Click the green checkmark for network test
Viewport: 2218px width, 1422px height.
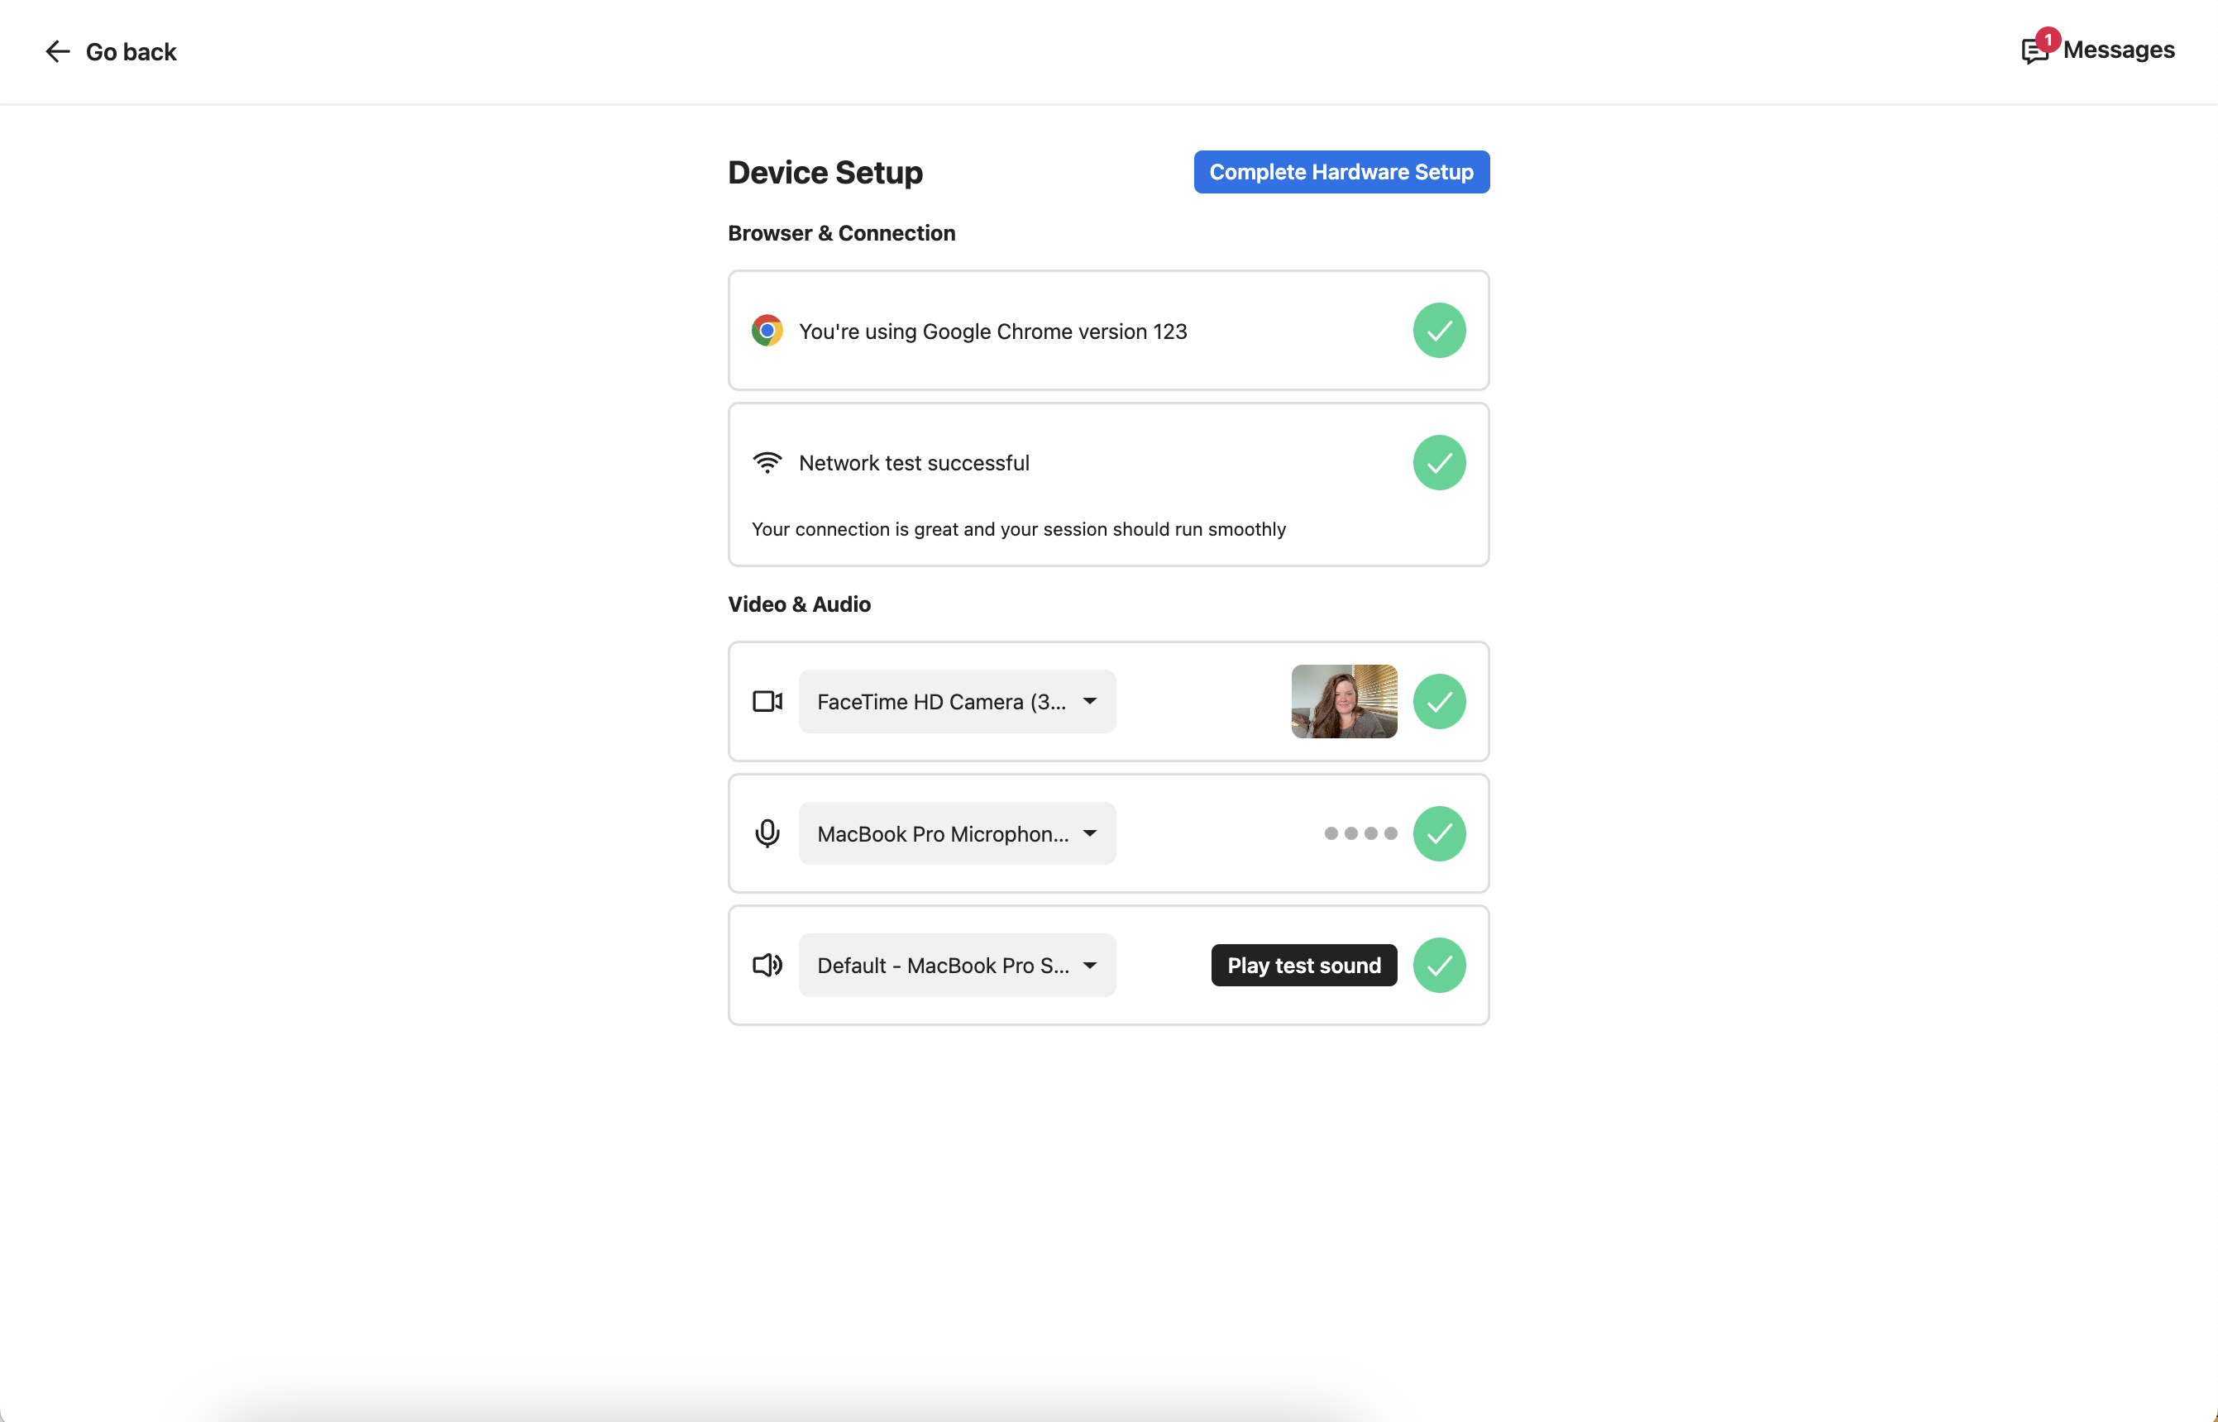point(1439,463)
